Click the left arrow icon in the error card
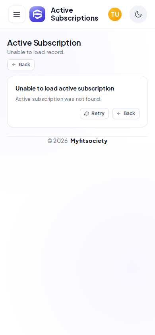Screen dimensions: 155x335 point(119,114)
